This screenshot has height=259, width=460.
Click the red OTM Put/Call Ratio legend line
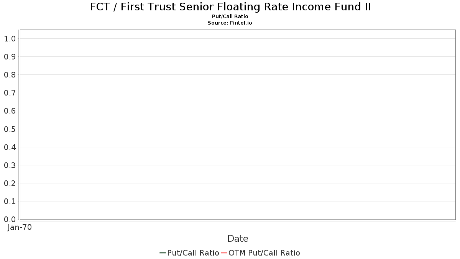click(224, 253)
